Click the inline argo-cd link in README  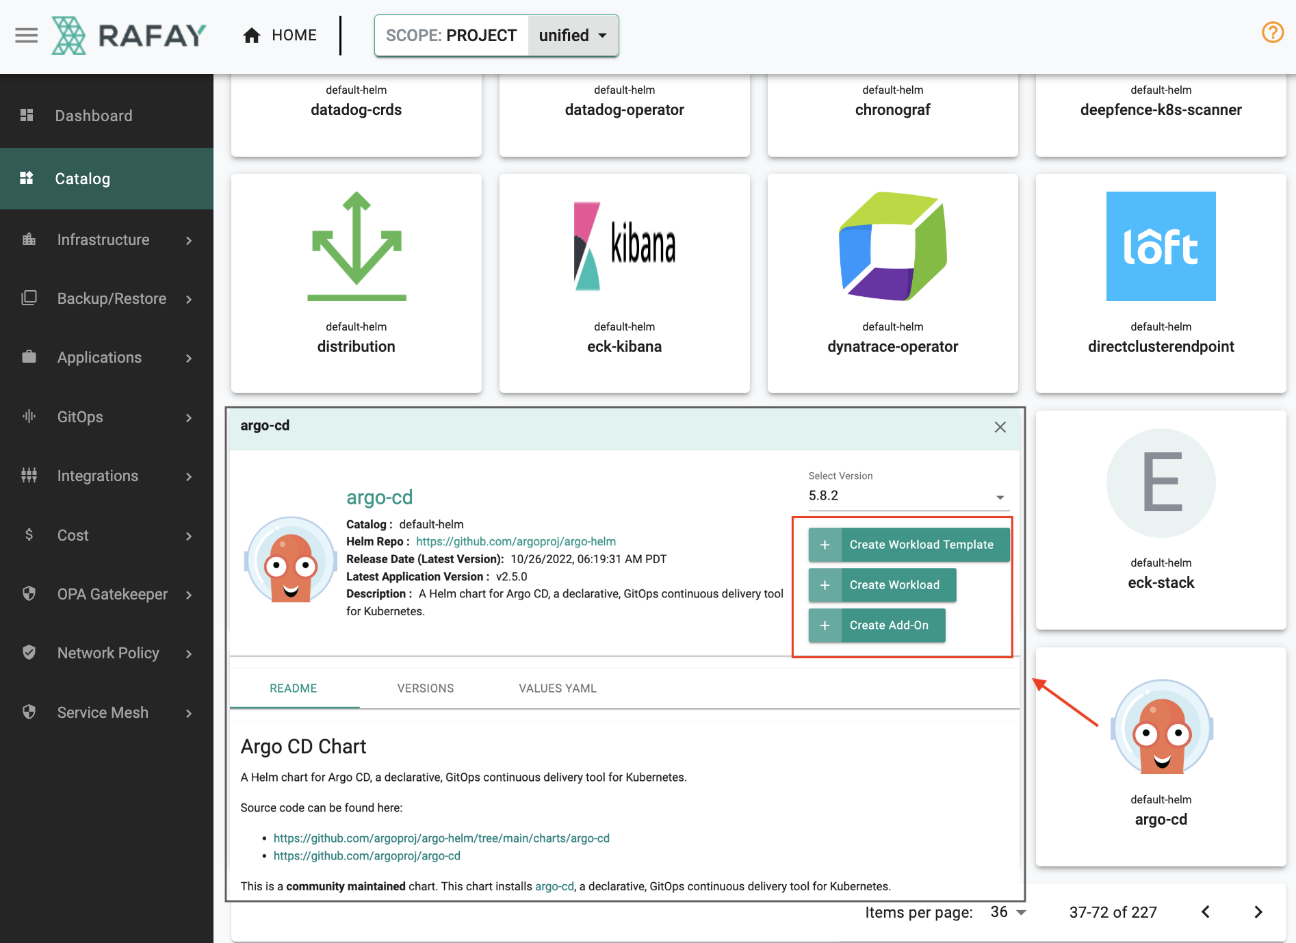(554, 886)
